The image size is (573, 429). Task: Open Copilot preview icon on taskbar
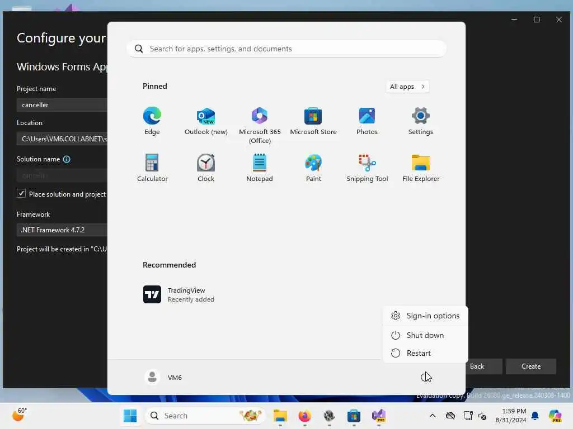click(x=555, y=416)
